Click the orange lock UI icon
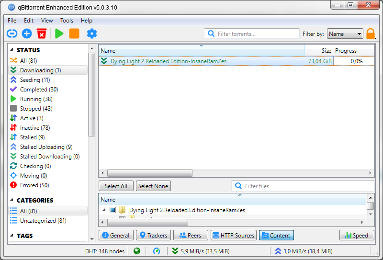The width and height of the screenshot is (383, 260). pos(370,34)
